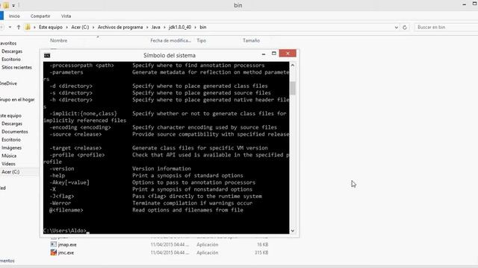Open Documentos in navigation pane

click(x=15, y=132)
